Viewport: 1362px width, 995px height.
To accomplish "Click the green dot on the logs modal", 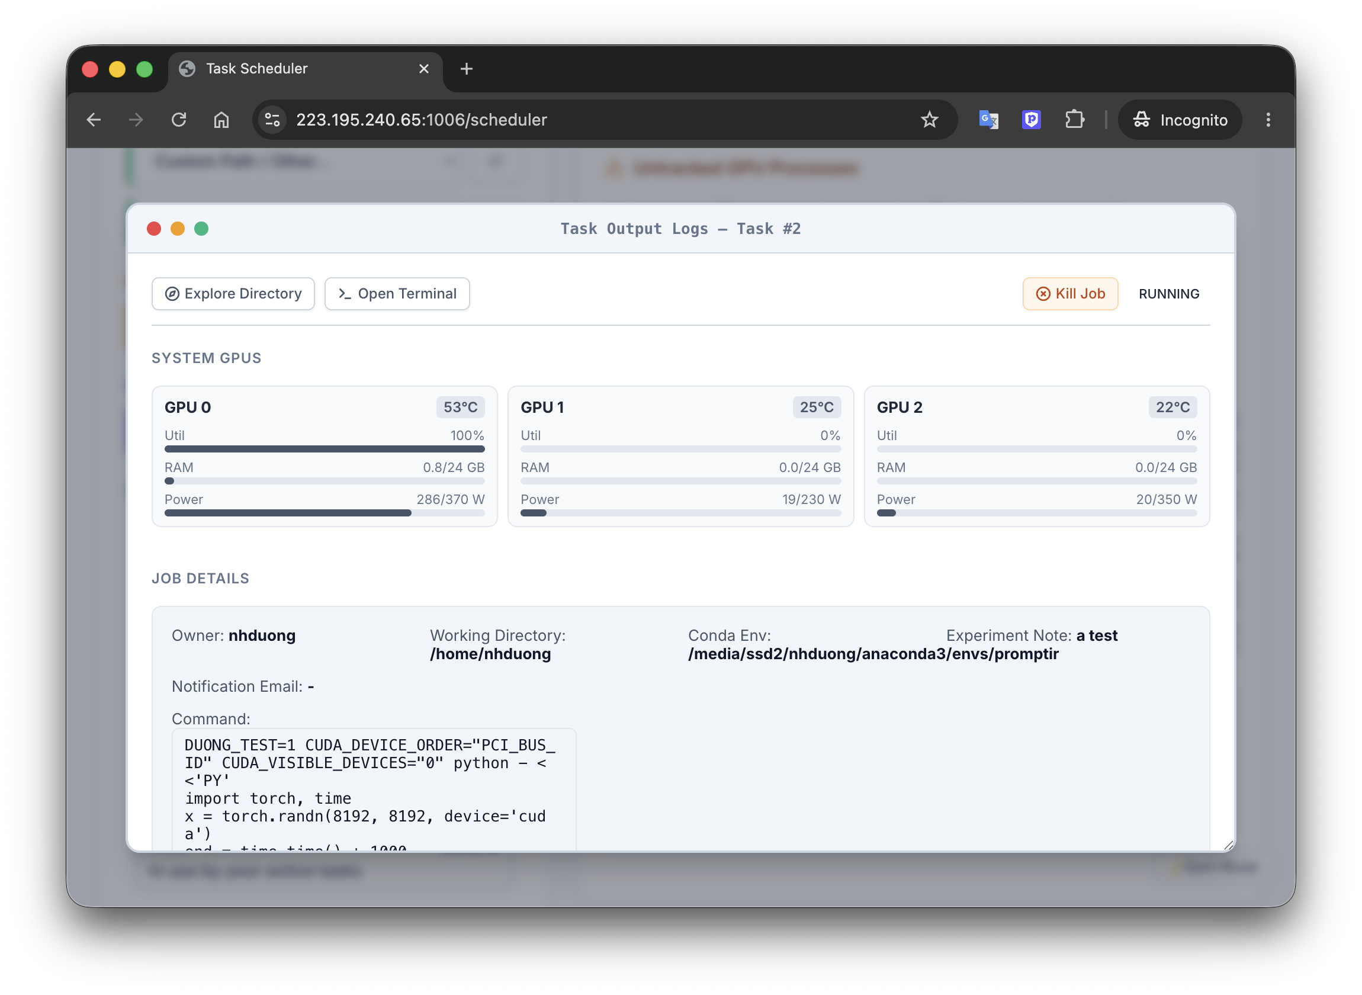I will tap(201, 229).
